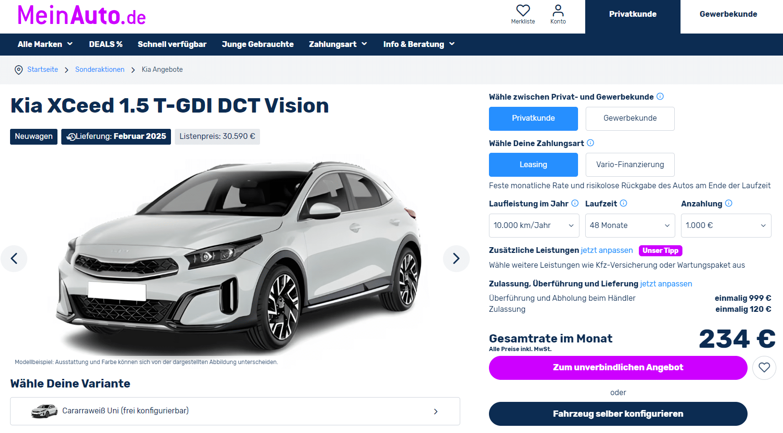
Task: Go to Sonderaktionen breadcrumb link
Action: click(100, 69)
